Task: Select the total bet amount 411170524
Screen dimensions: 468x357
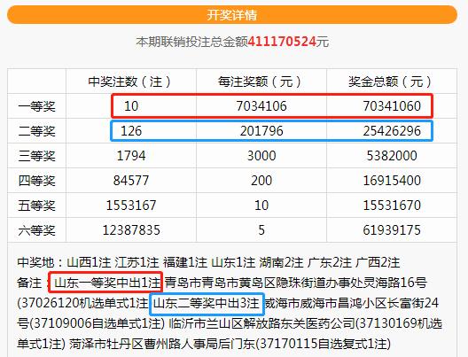Action: 282,42
